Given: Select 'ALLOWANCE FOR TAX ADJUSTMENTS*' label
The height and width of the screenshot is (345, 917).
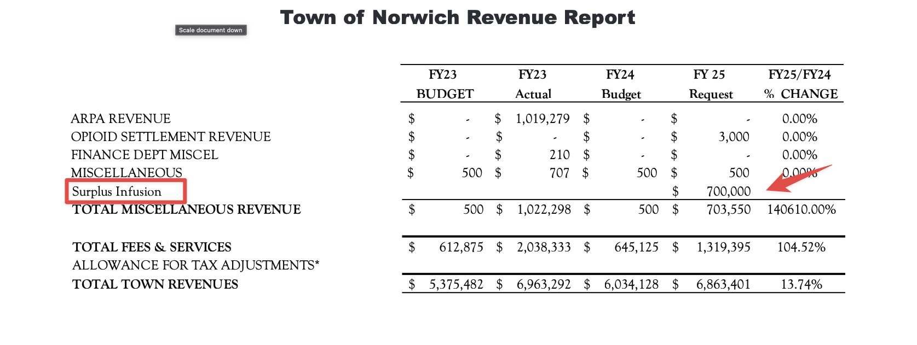Looking at the screenshot, I should (195, 265).
